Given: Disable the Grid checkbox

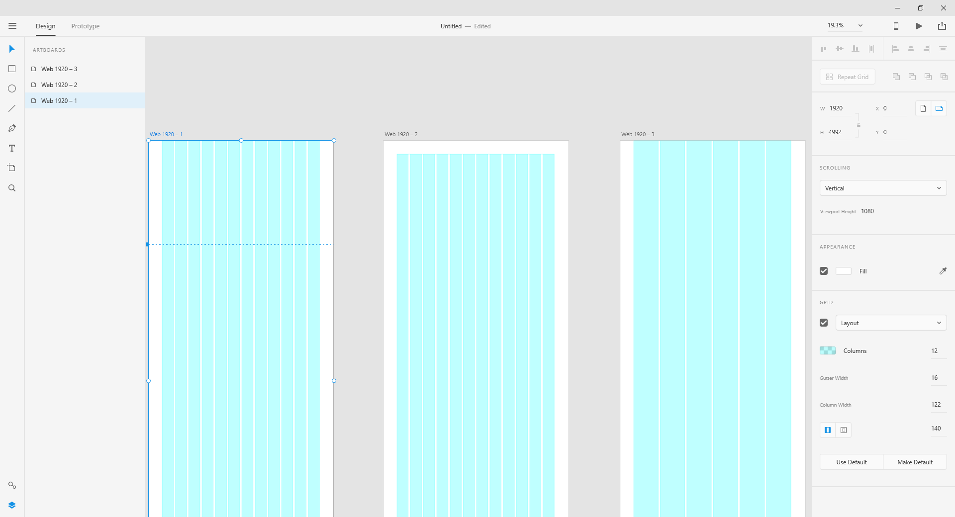Looking at the screenshot, I should click(x=823, y=322).
